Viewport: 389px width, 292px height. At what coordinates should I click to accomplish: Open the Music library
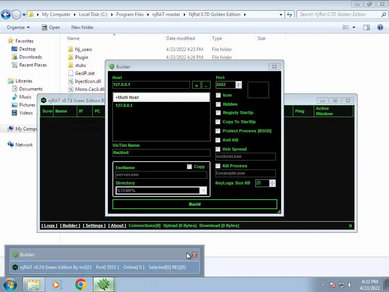coord(25,97)
